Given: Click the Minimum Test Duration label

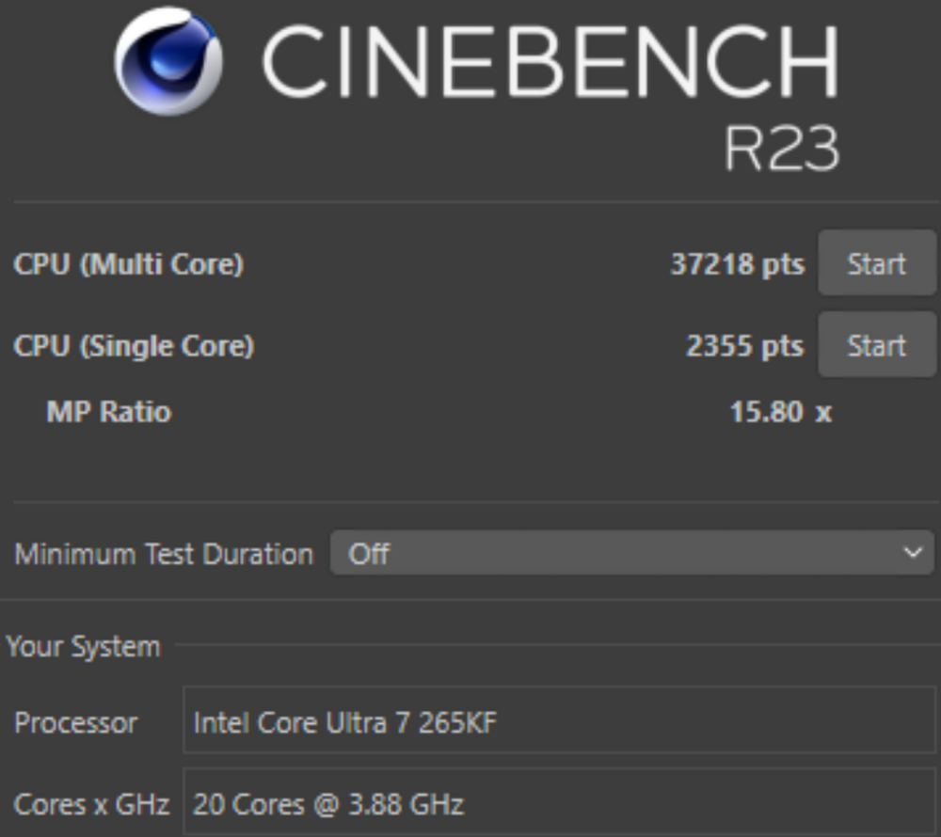Looking at the screenshot, I should (164, 554).
